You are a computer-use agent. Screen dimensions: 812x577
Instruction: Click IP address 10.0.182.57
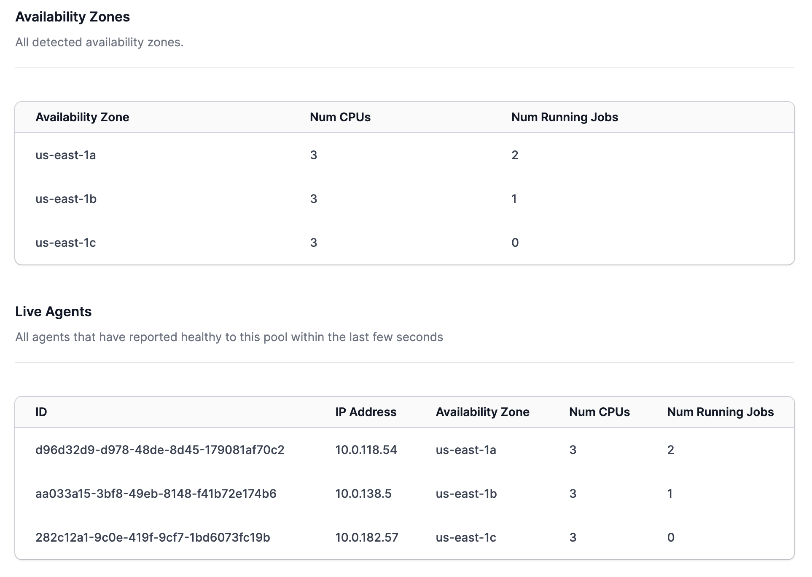(x=366, y=537)
